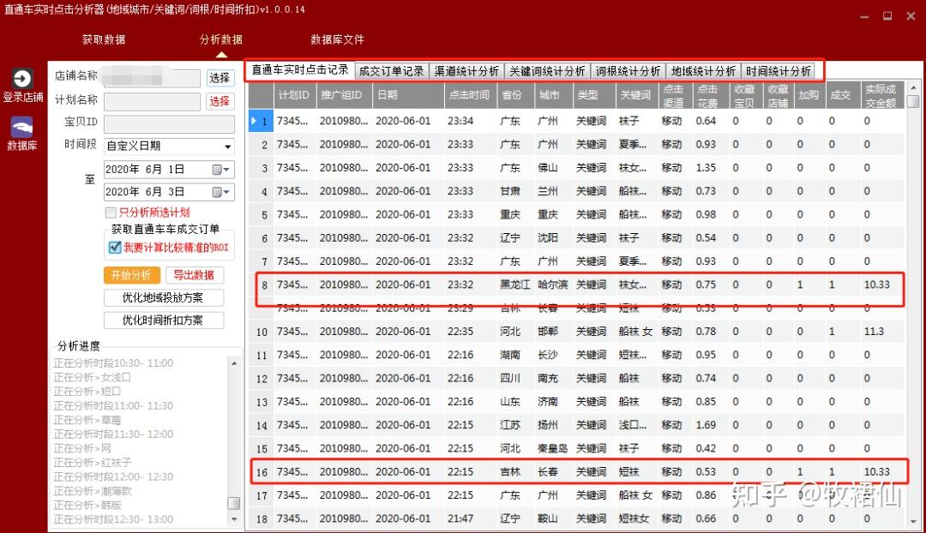
Task: Sort by 实际成交金额 column header
Action: (x=881, y=95)
